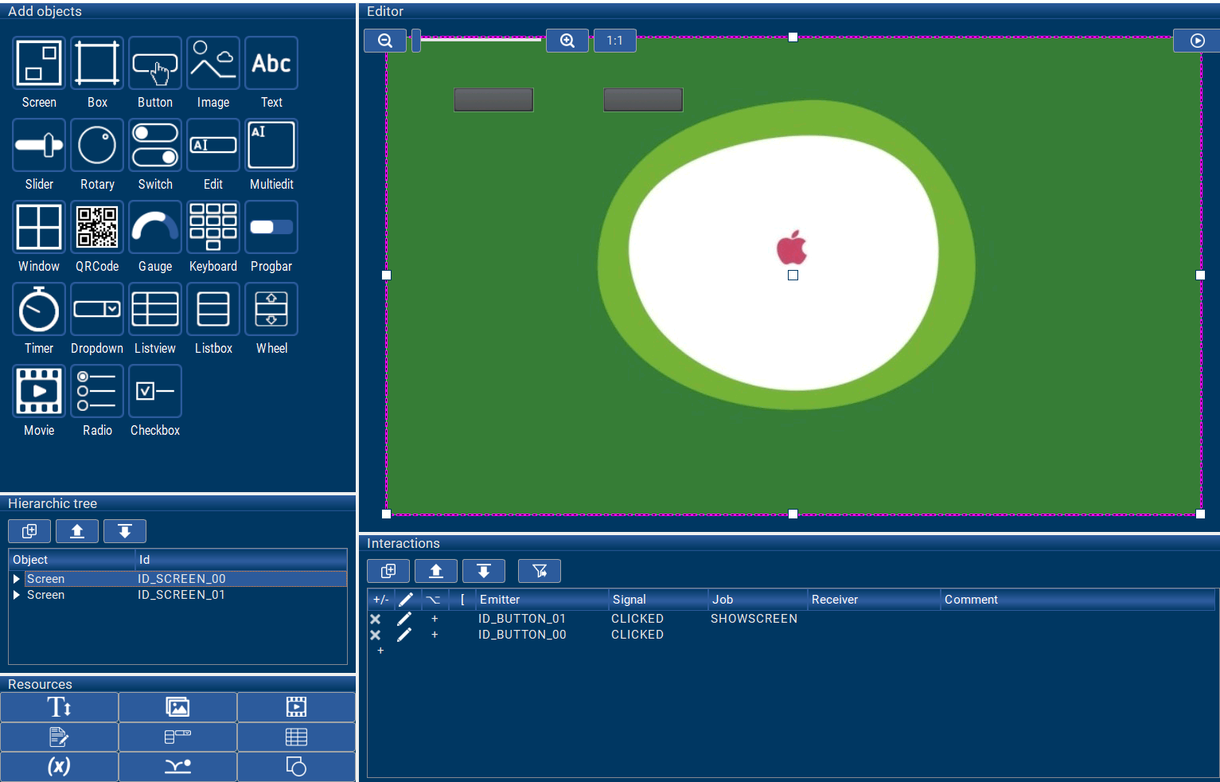
Task: Move the tree object down
Action: coord(125,531)
